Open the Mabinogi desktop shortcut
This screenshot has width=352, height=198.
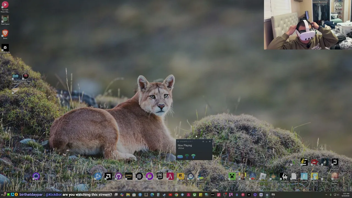pyautogui.click(x=325, y=178)
